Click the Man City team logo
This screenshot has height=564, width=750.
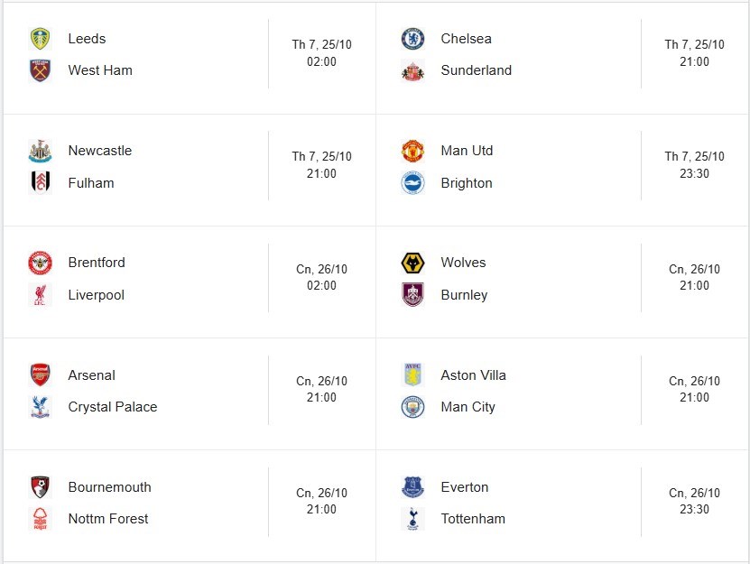(x=412, y=407)
